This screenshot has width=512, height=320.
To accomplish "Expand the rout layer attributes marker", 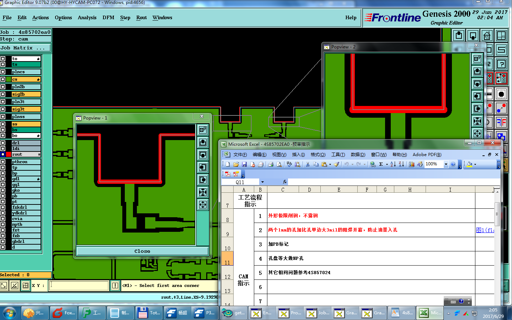I will coord(39,154).
